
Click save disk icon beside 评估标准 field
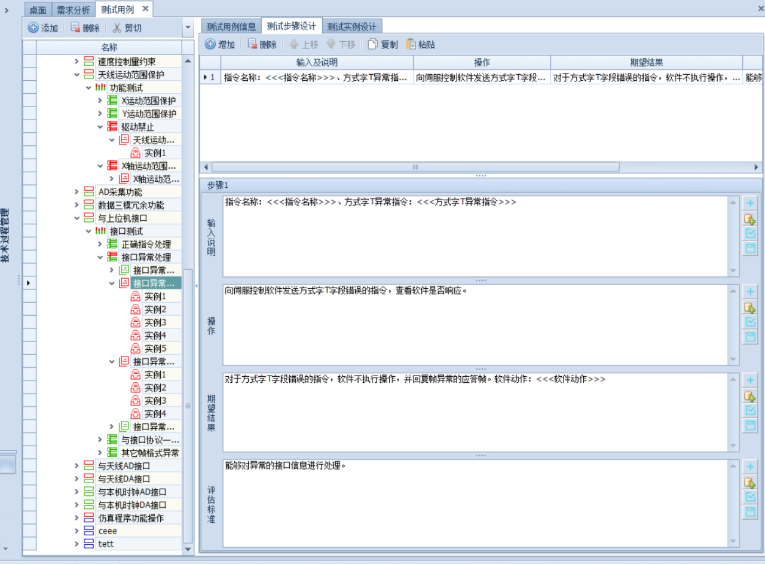pyautogui.click(x=751, y=512)
